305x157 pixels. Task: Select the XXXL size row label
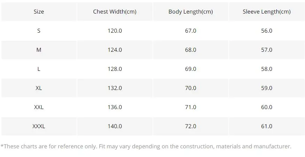coord(39,126)
